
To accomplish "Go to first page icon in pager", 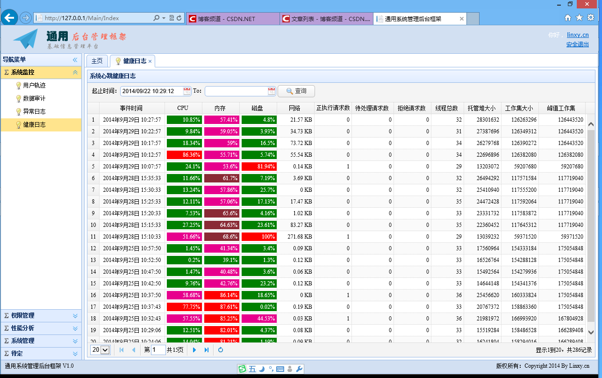I will click(x=122, y=350).
